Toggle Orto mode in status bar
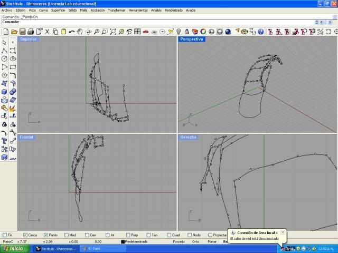 tap(195, 241)
